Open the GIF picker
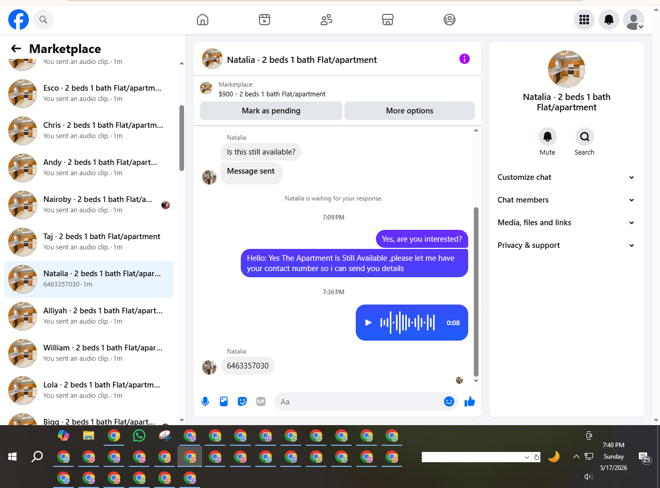This screenshot has height=488, width=660. tap(261, 401)
